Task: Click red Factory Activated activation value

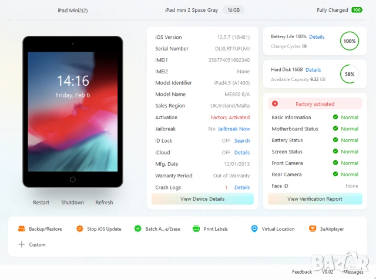Action: pyautogui.click(x=230, y=117)
